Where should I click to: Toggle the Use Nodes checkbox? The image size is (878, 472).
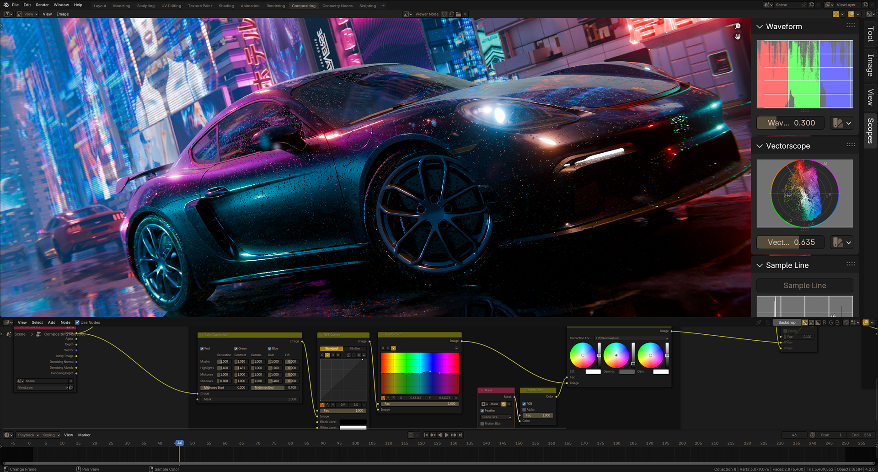(77, 322)
